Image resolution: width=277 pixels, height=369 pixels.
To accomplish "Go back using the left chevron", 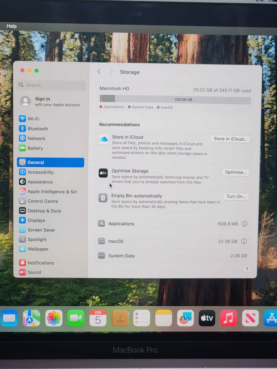I will coord(99,72).
